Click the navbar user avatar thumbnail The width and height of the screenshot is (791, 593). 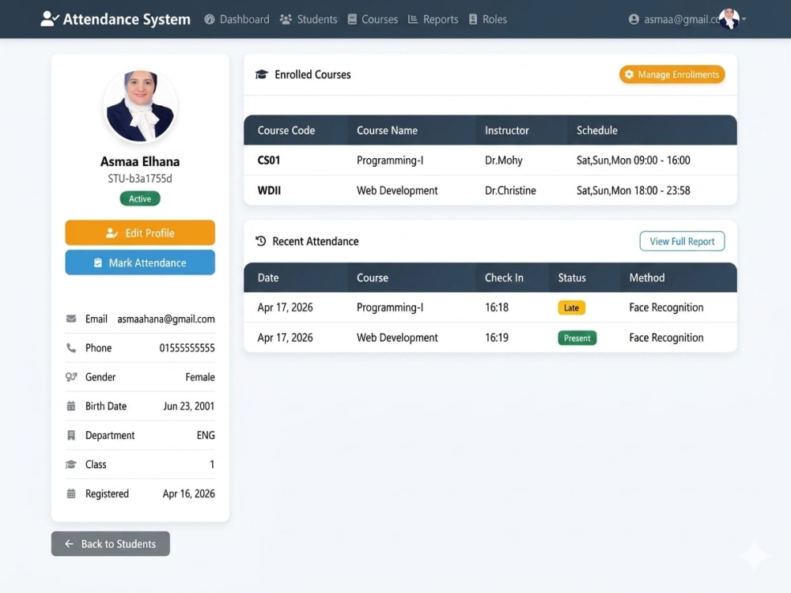coord(729,19)
